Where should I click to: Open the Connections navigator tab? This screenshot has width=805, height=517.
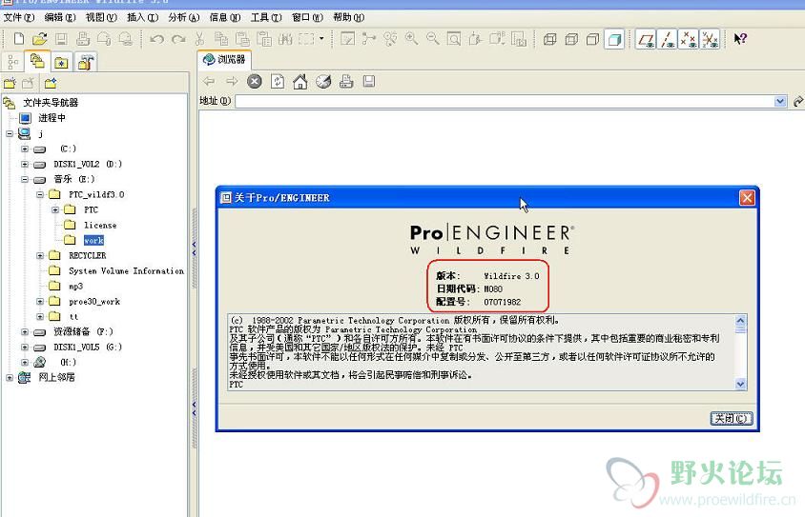click(x=85, y=63)
